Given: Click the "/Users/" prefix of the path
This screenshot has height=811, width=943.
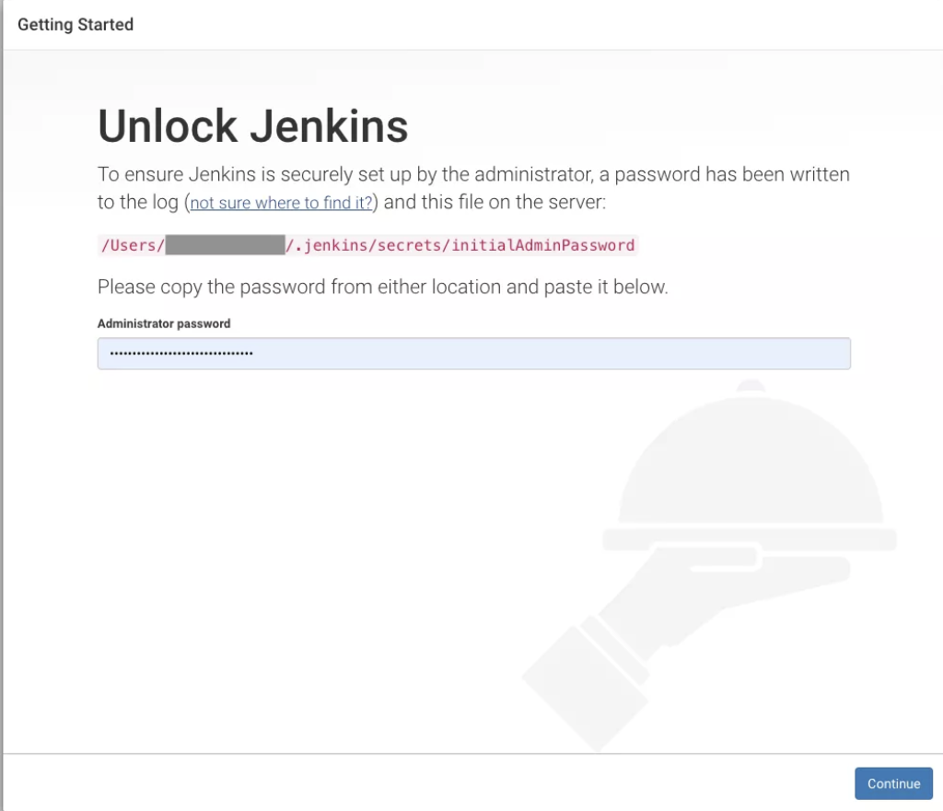Looking at the screenshot, I should (132, 245).
